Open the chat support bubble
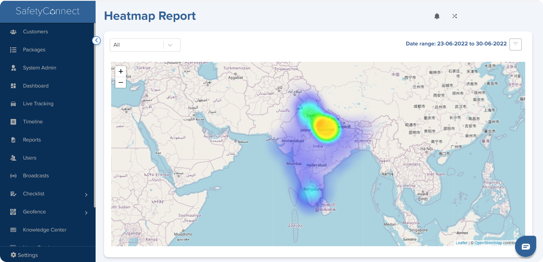 pyautogui.click(x=525, y=246)
